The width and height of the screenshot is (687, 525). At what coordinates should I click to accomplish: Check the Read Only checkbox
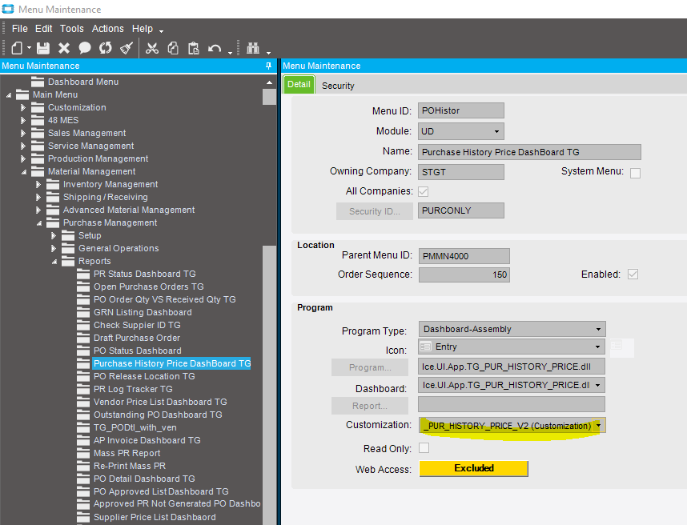(x=424, y=448)
